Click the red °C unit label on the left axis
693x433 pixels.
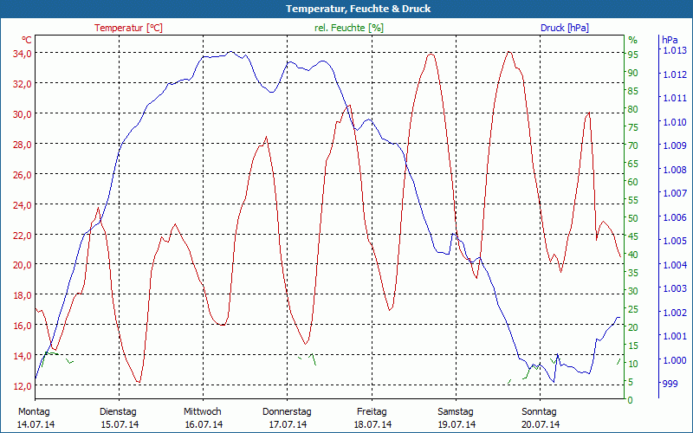27,40
